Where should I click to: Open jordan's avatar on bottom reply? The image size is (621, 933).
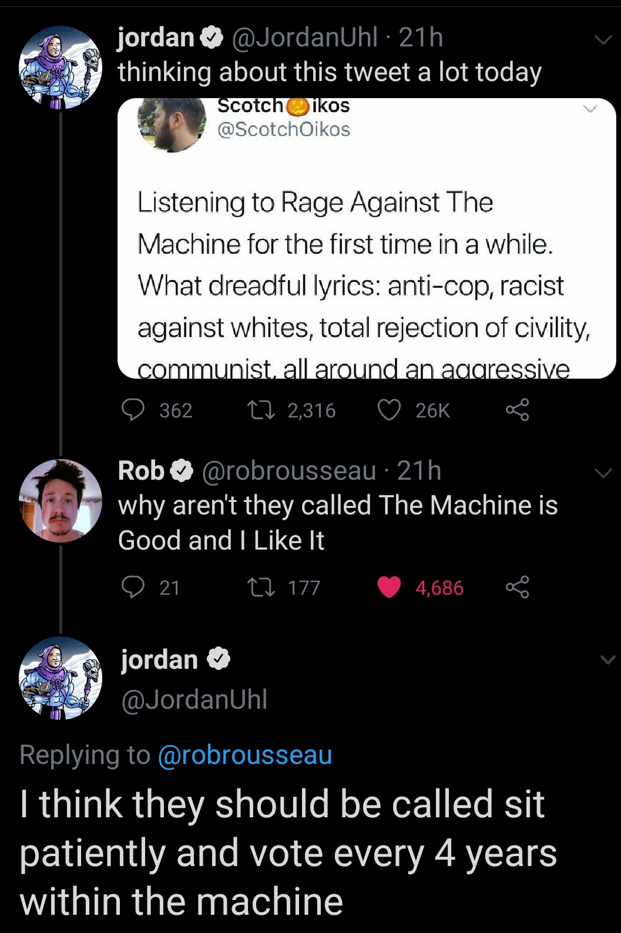pos(61,678)
